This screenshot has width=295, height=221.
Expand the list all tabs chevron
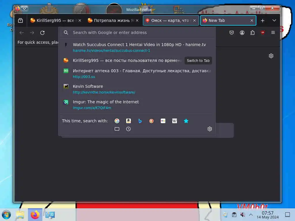point(274,20)
